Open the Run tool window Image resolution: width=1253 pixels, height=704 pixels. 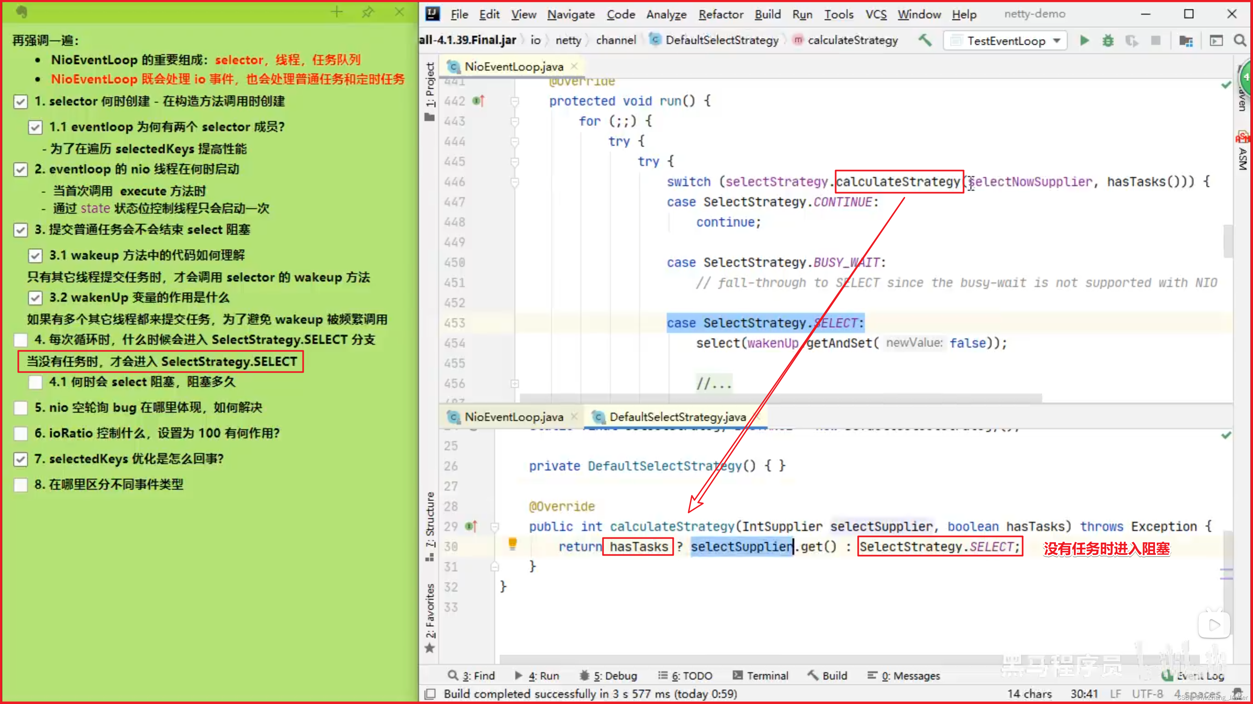click(536, 676)
